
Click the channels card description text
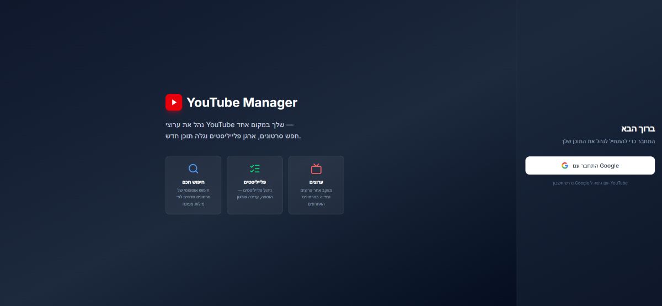tap(316, 197)
